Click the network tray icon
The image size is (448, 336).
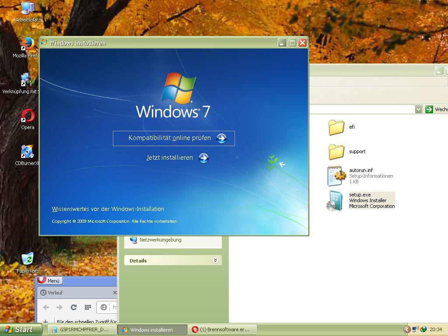(415, 329)
